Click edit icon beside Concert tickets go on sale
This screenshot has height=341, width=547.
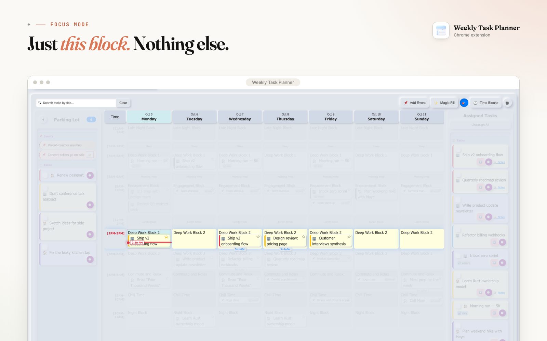[90, 155]
